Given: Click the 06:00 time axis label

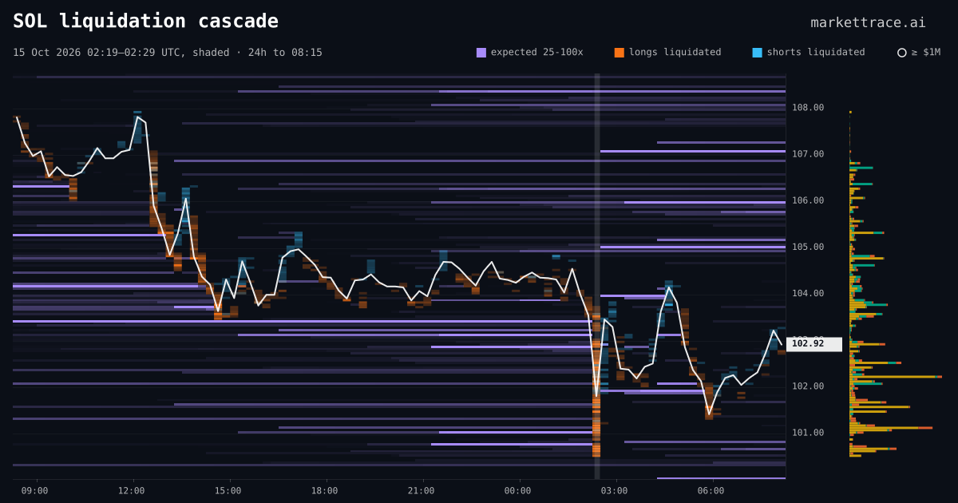Looking at the screenshot, I should coord(711,491).
